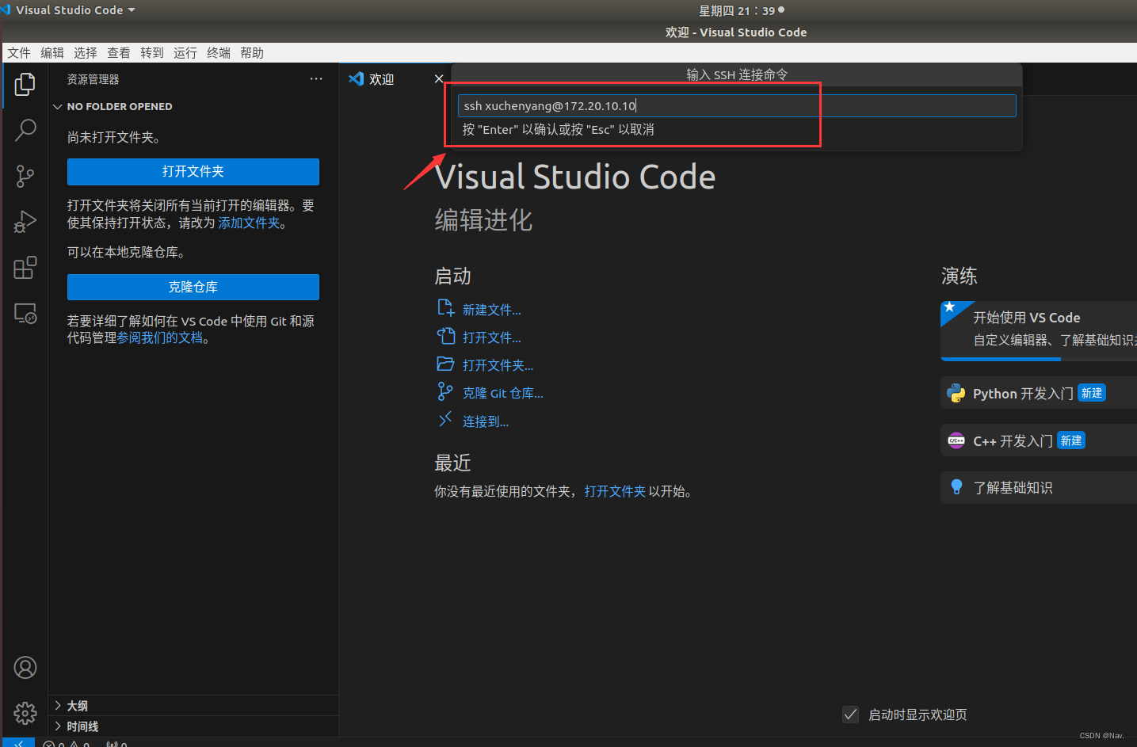This screenshot has width=1137, height=747.
Task: Click the 克隆 Git 仓库... link
Action: pos(503,393)
